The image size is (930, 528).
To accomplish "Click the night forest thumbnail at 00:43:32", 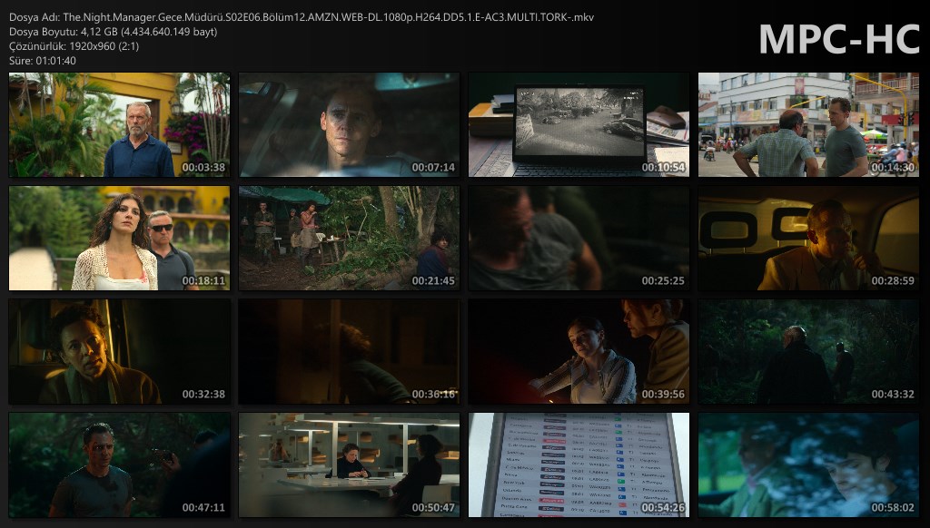I will [x=808, y=352].
